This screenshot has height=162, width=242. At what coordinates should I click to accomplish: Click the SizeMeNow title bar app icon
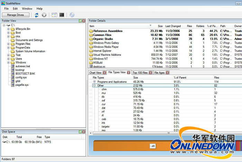(3, 3)
